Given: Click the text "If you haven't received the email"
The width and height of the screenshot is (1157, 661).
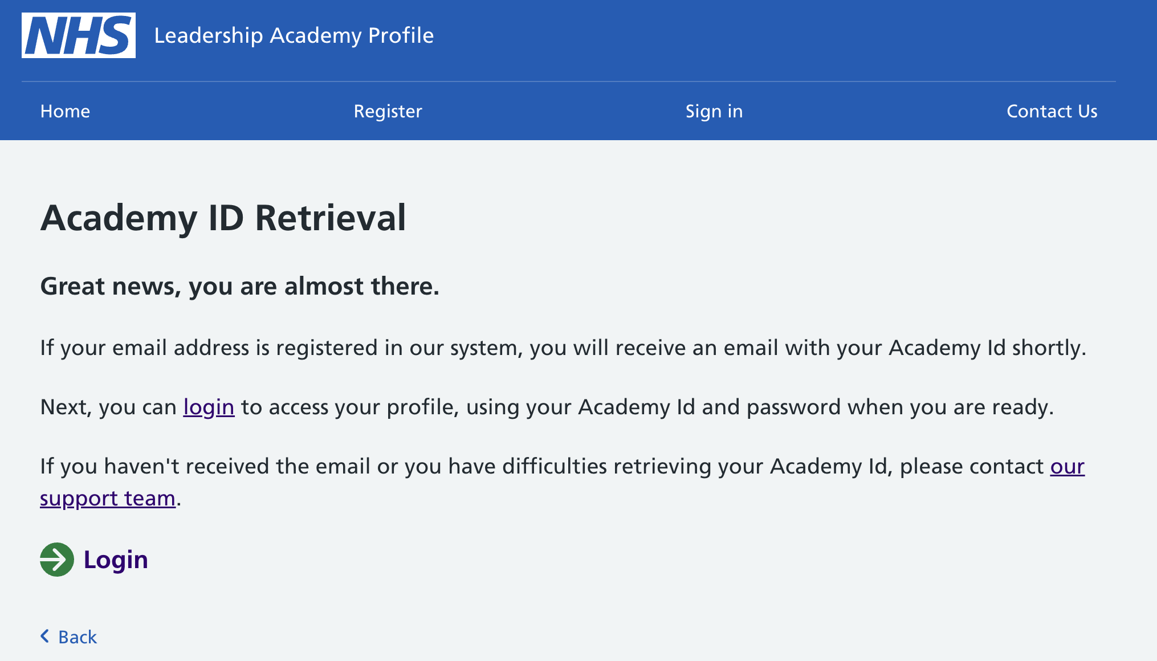Looking at the screenshot, I should tap(205, 467).
